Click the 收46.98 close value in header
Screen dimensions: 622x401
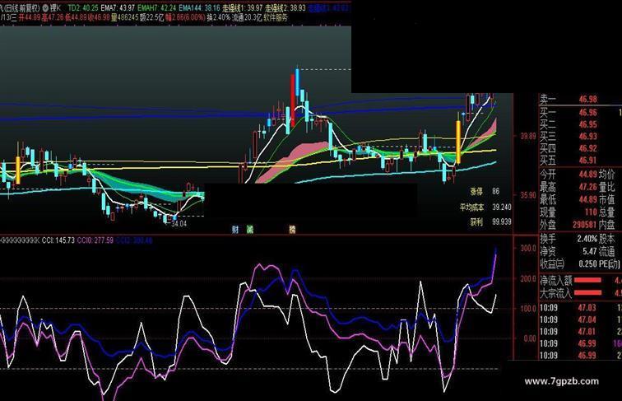pyautogui.click(x=99, y=17)
